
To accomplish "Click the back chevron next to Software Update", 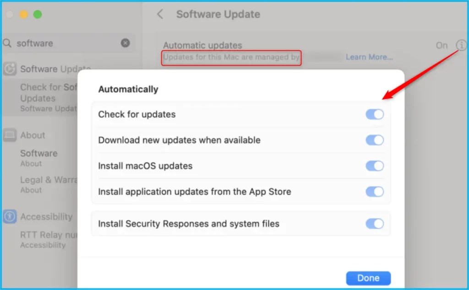I will 160,14.
